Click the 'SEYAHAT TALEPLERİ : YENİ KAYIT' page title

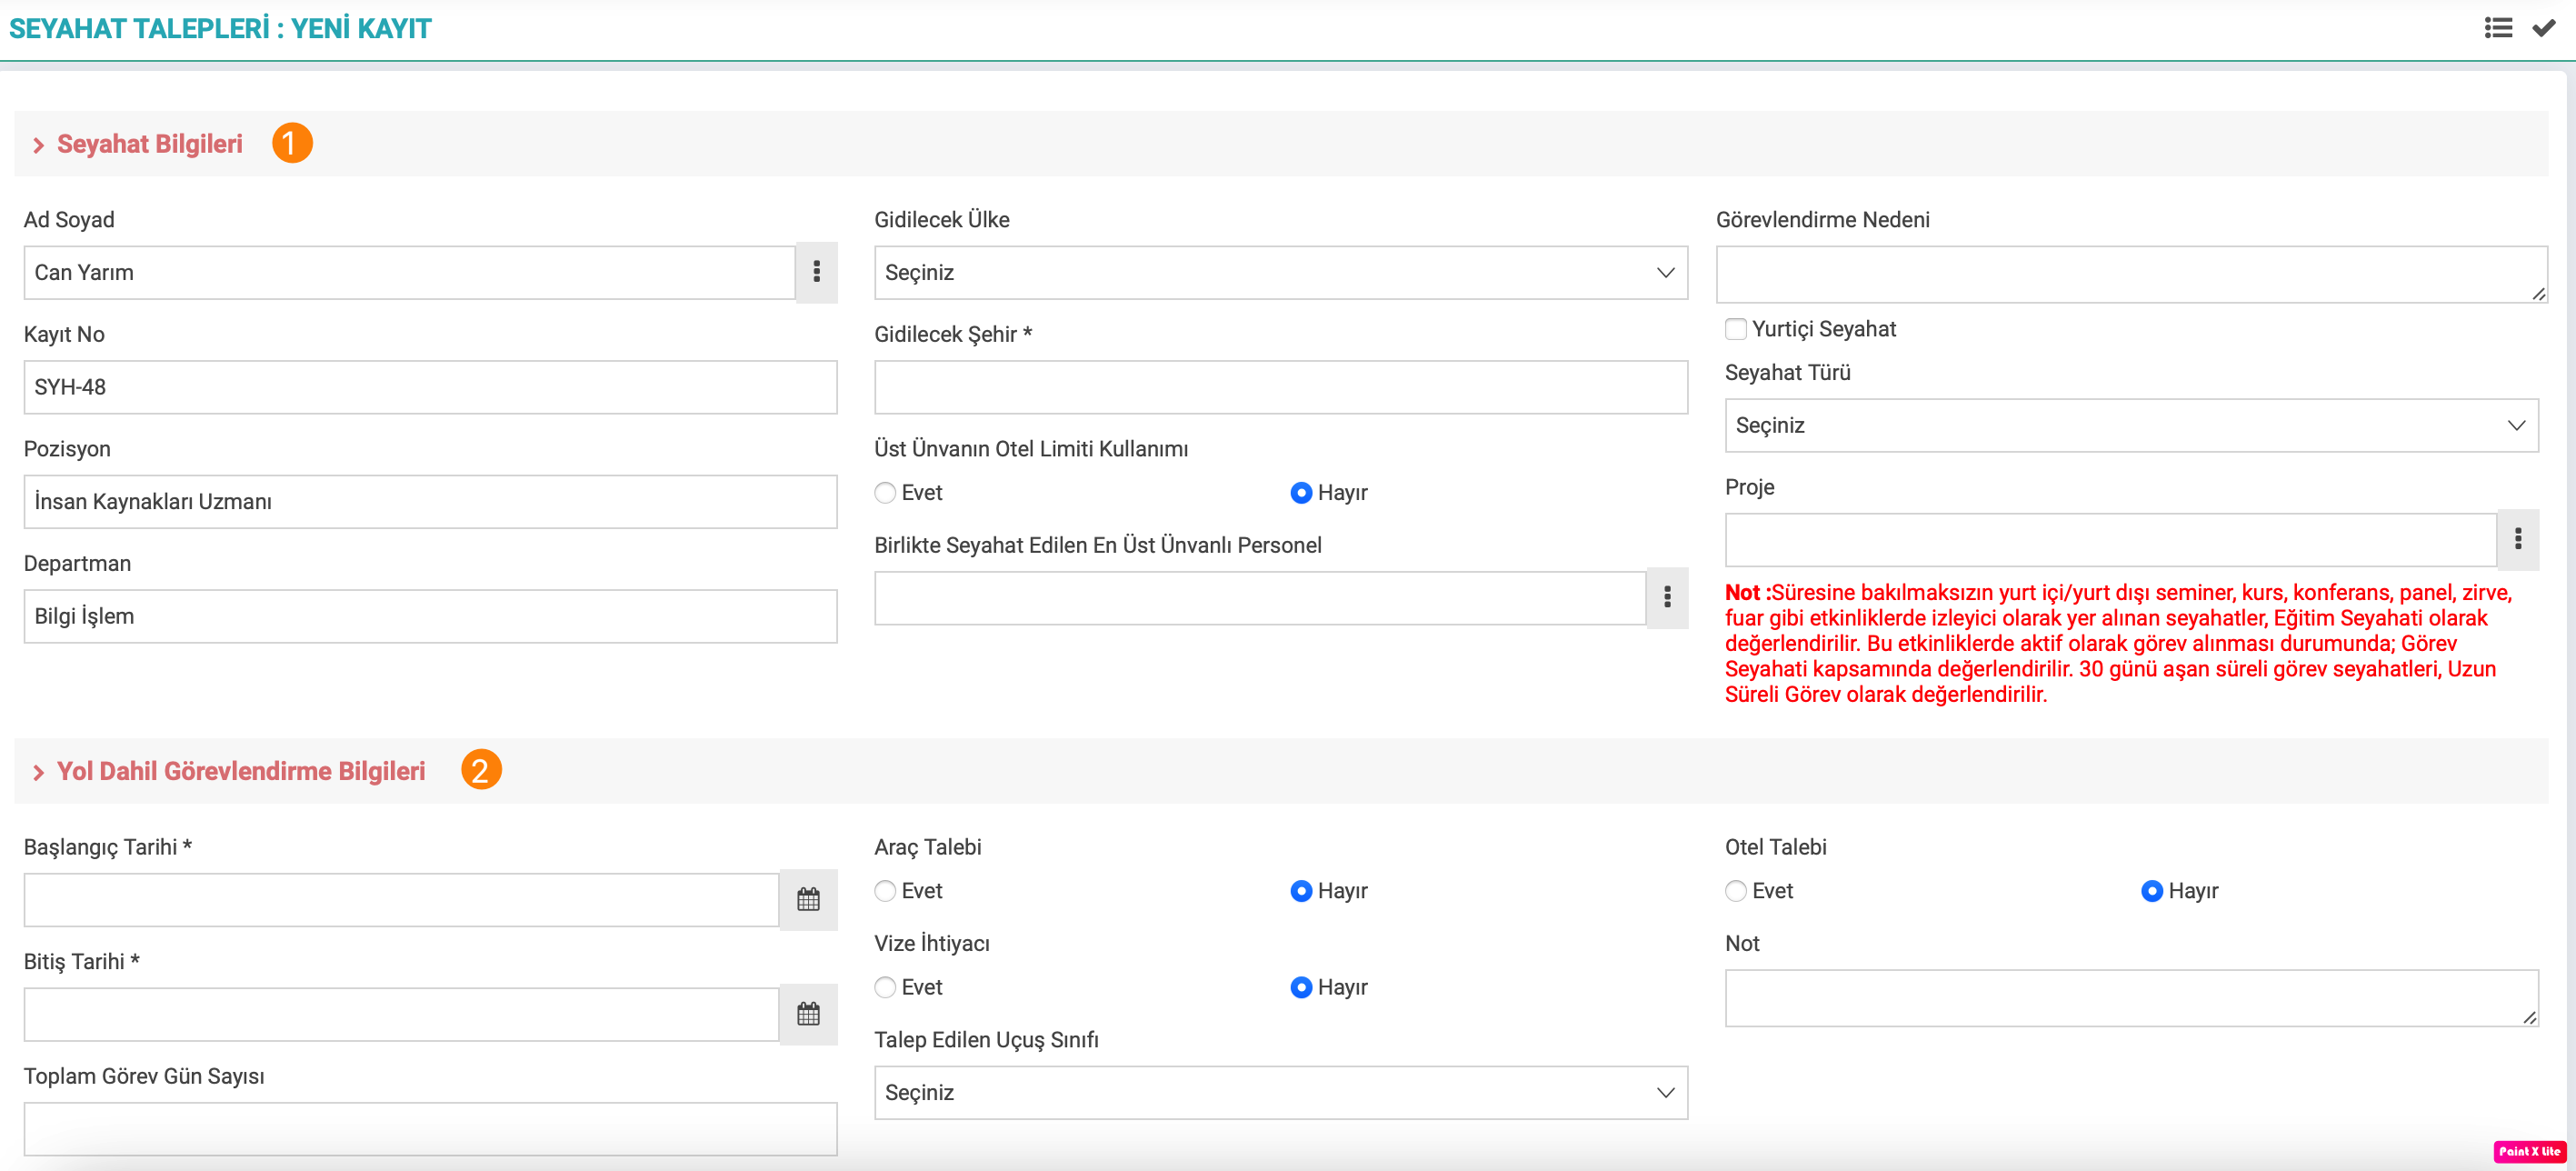pyautogui.click(x=220, y=28)
